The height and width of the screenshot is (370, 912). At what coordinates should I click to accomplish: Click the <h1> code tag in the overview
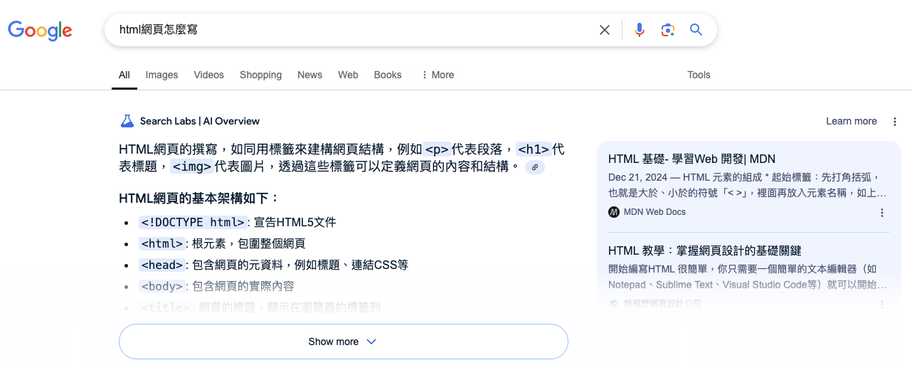pyautogui.click(x=534, y=149)
